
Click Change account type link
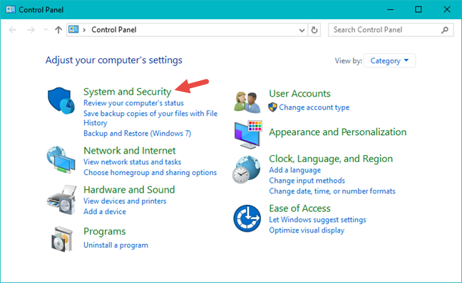pyautogui.click(x=314, y=107)
